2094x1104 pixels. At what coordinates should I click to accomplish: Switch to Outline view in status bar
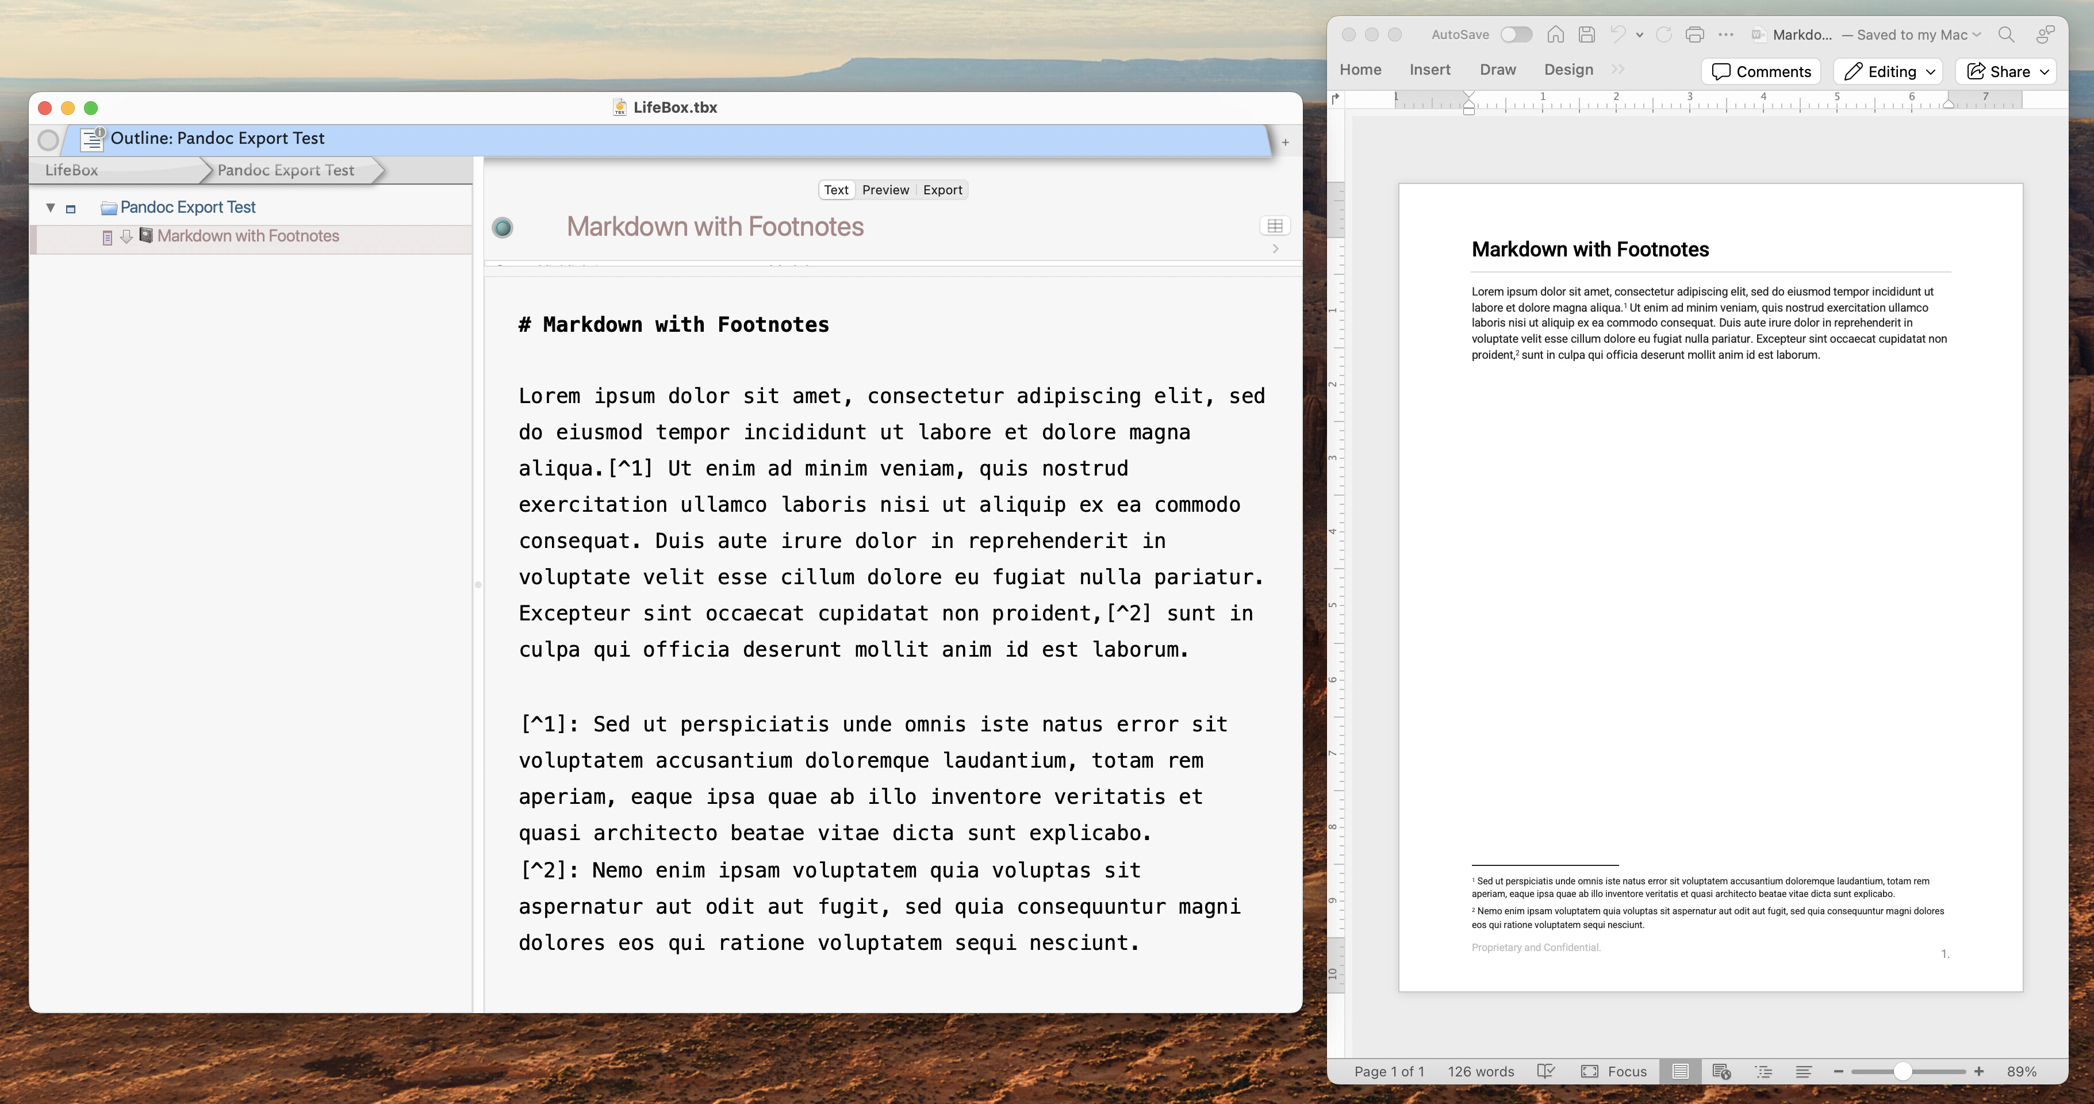tap(1763, 1071)
